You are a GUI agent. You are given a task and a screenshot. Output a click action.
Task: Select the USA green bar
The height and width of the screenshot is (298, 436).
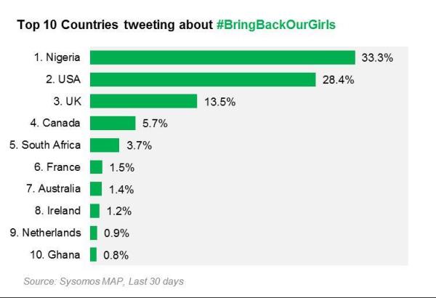[202, 79]
